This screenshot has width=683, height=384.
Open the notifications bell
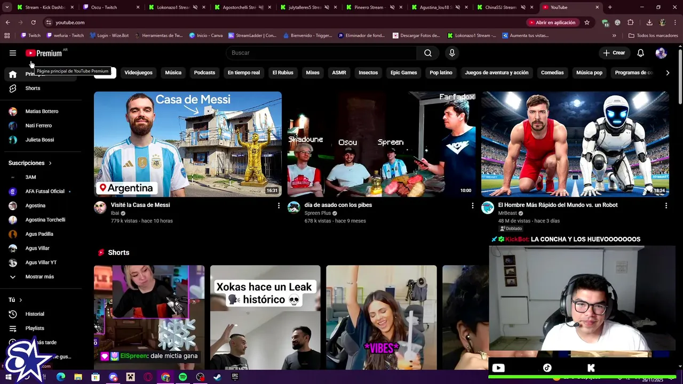(641, 53)
